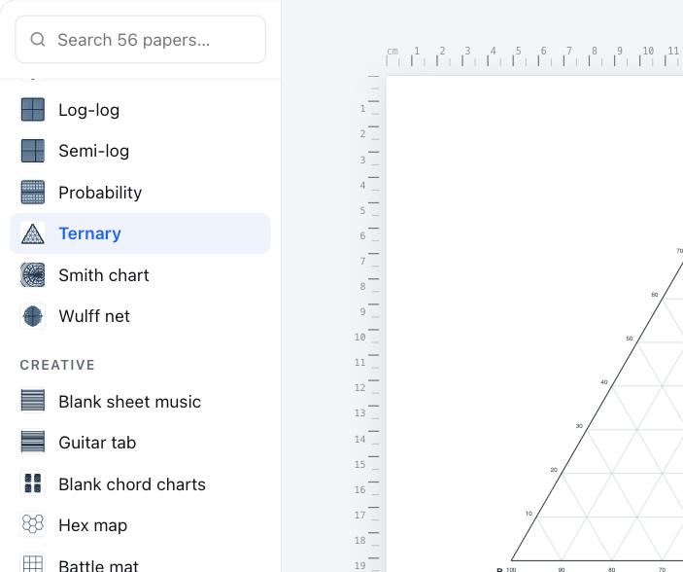
Task: Open the Ternary paper entry
Action: pos(140,233)
